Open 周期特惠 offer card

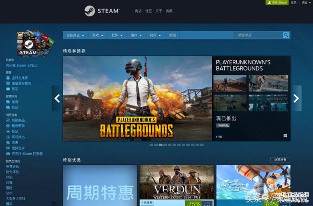pyautogui.click(x=100, y=185)
